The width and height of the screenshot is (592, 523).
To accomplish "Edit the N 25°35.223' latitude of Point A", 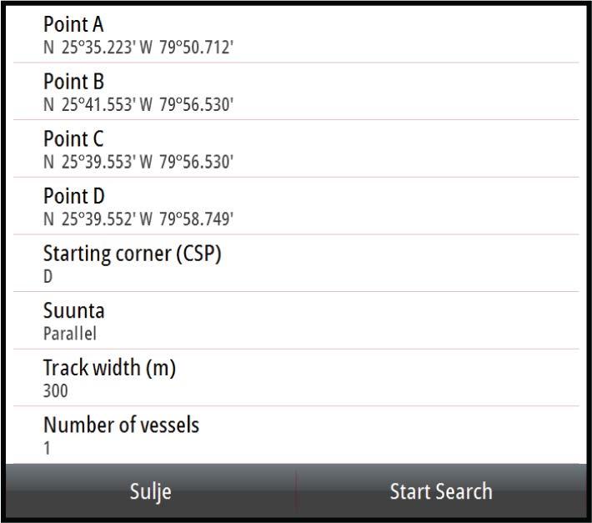I will (89, 48).
